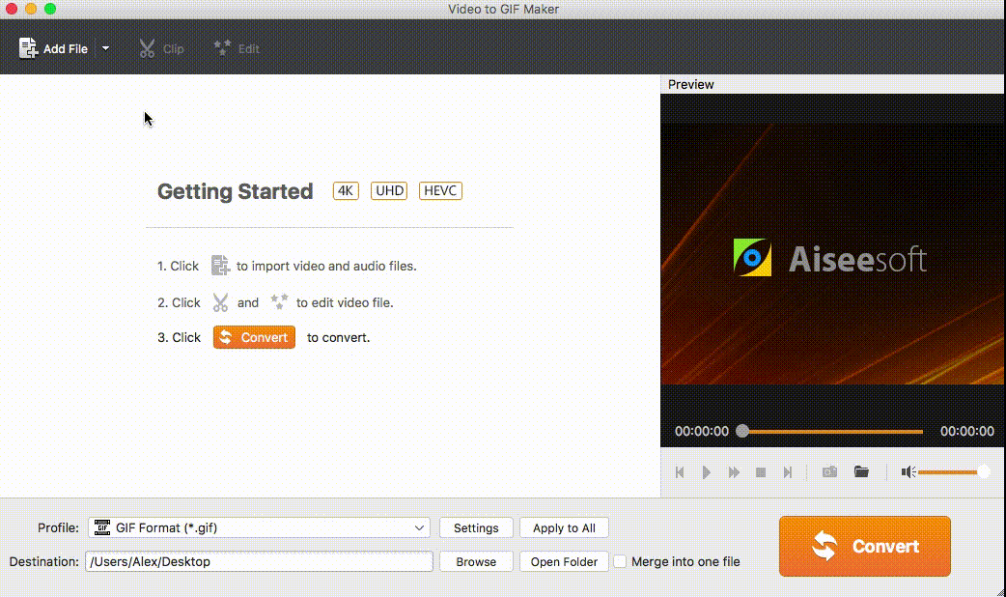Screen dimensions: 1006x597
Task: Start conversion with large Convert button
Action: [x=864, y=546]
